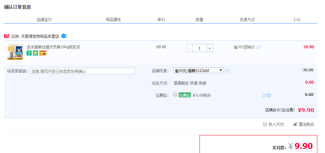Click the question mark help icon for 运费险
The image size is (325, 153).
point(269,95)
